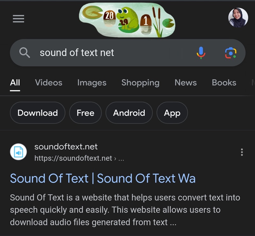
Task: Click the soundoftext.net site favicon
Action: 18,152
